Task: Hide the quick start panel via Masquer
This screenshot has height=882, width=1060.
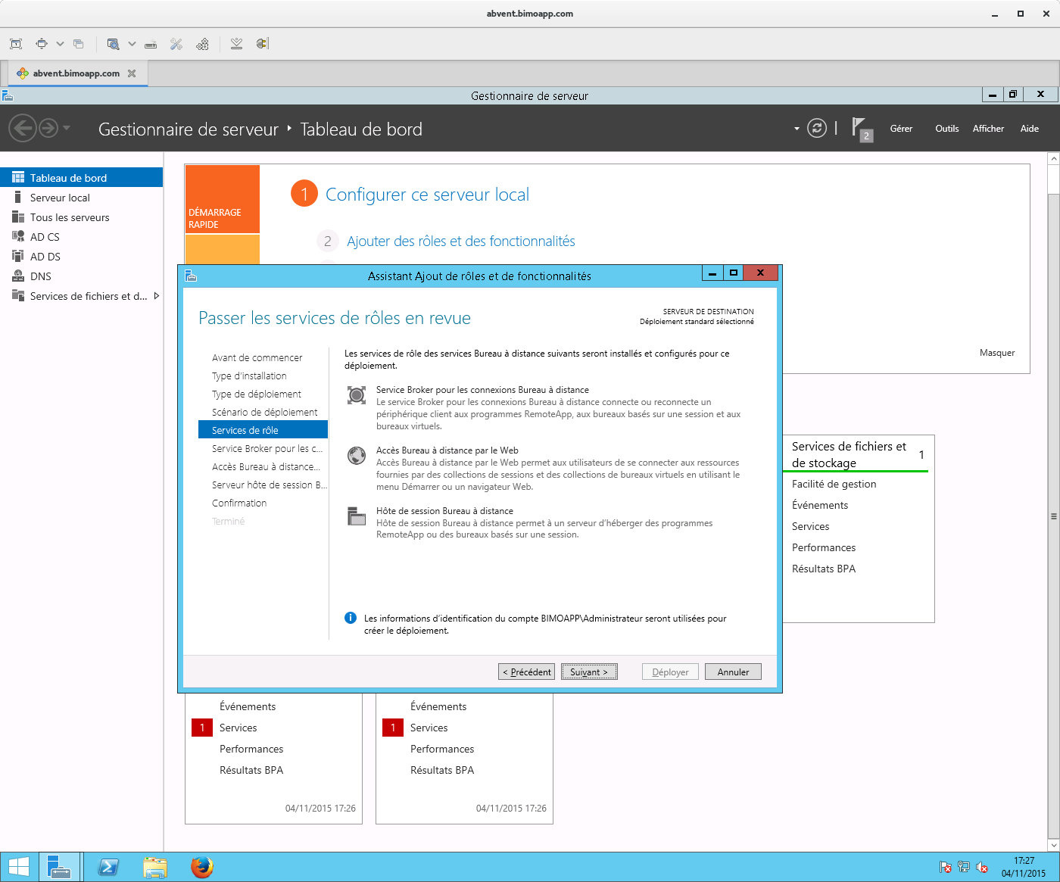Action: (997, 352)
